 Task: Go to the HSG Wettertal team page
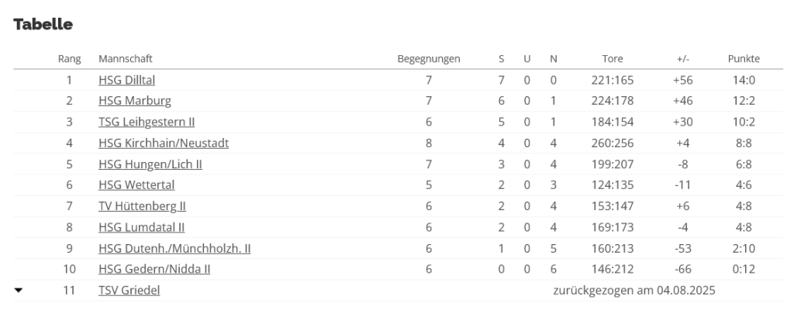pos(136,184)
